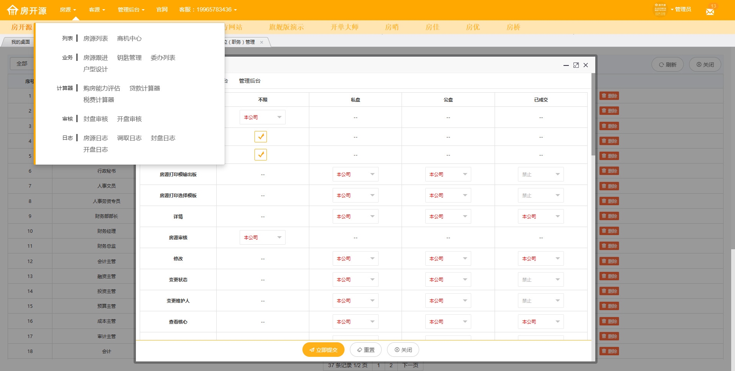Screen dimensions: 735x371
Task: Switch to the 我的桌面 tab
Action: click(21, 42)
